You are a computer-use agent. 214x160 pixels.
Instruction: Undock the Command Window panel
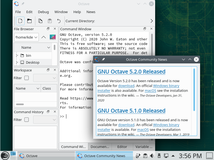(145, 29)
